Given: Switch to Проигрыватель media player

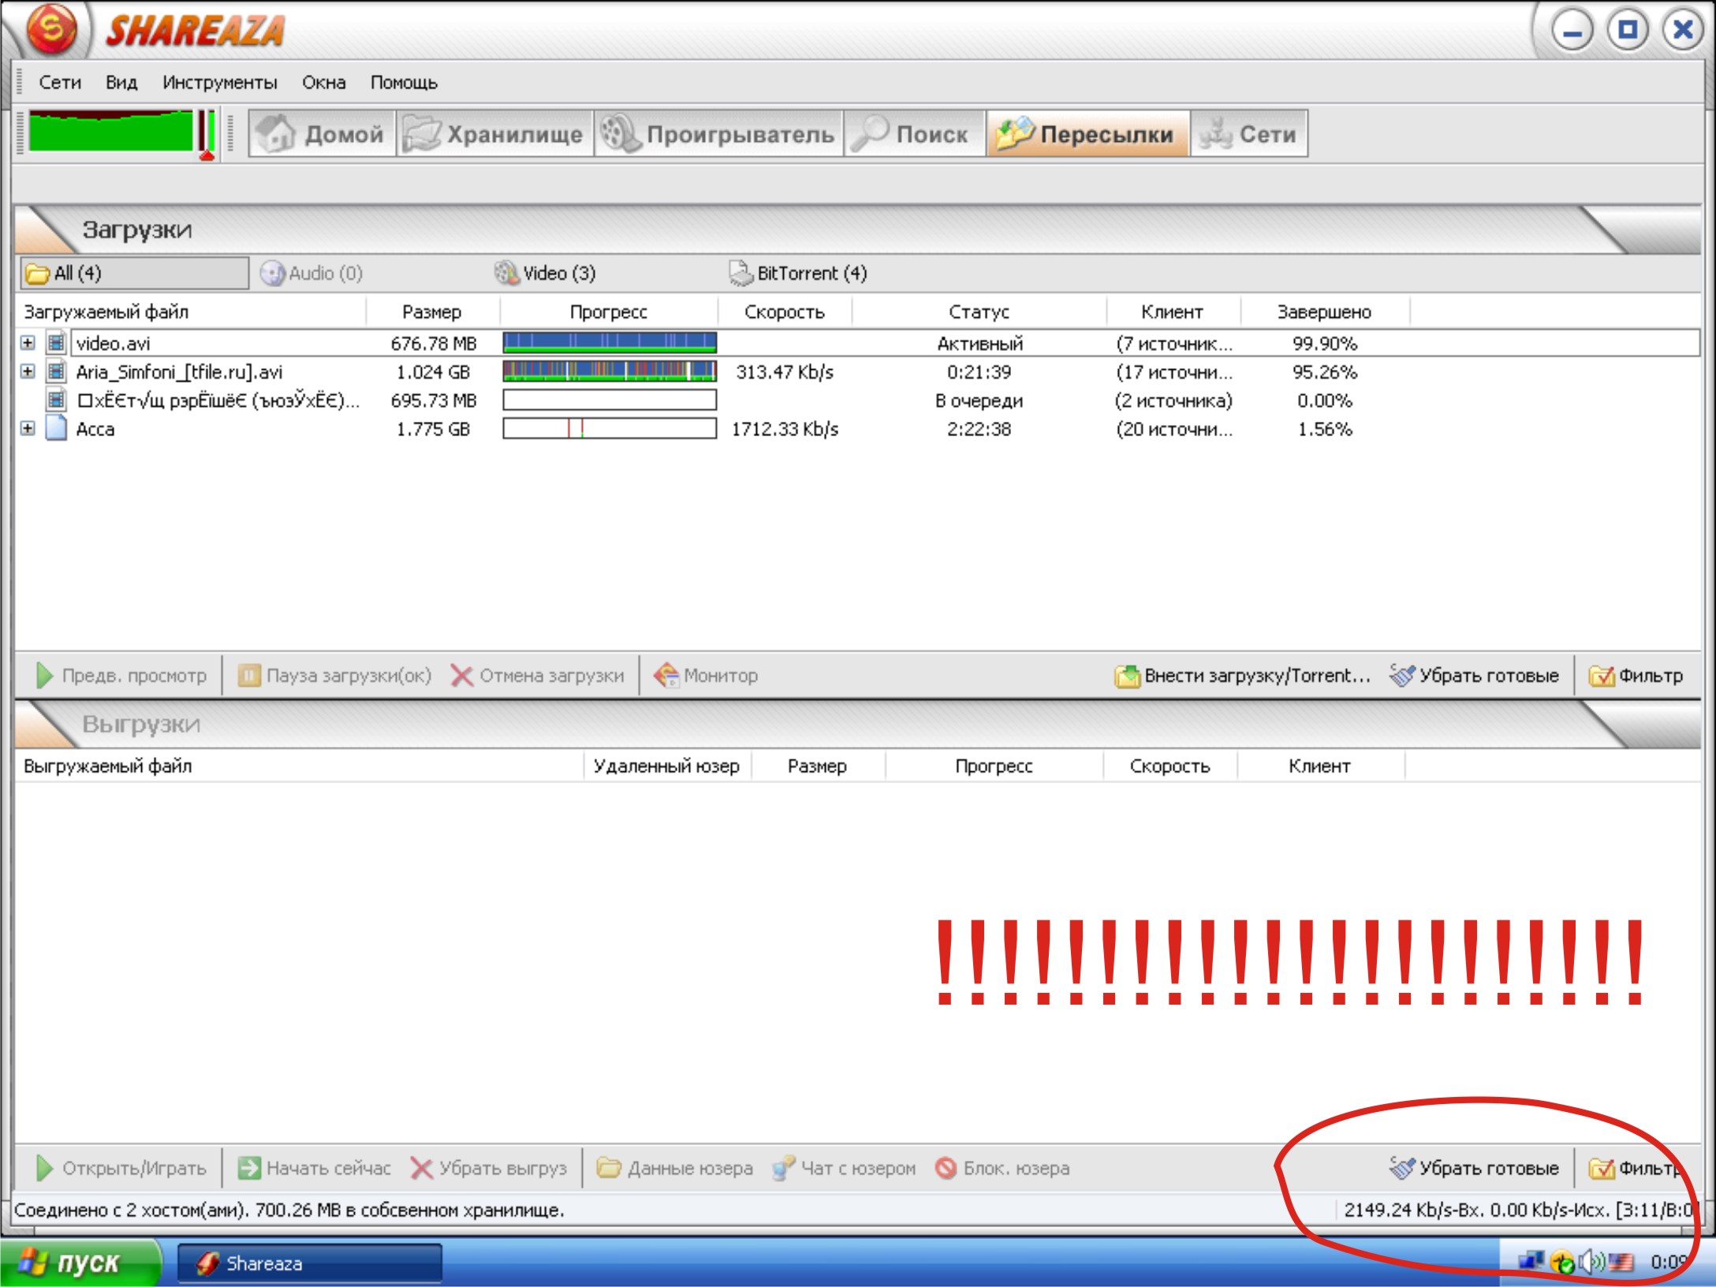Looking at the screenshot, I should point(718,134).
